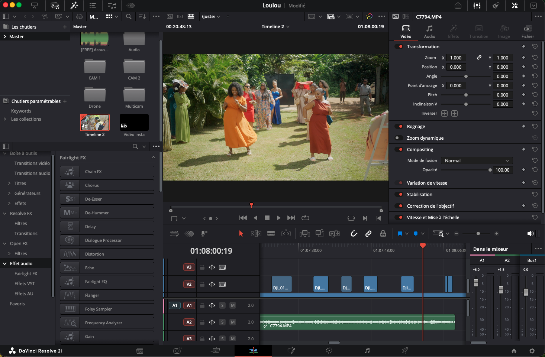Screen dimensions: 545x357
Task: Click the Overwrite Clip icon in timeline toolbar
Action: tap(319, 233)
